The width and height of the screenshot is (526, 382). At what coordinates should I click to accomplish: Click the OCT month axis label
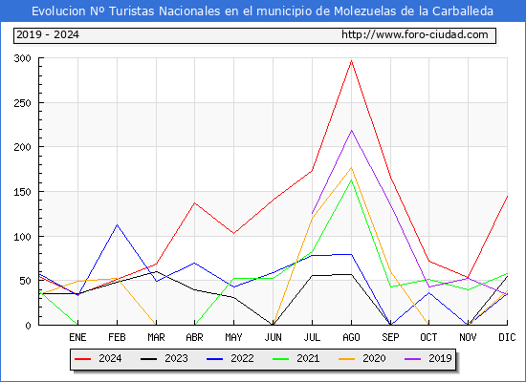(x=428, y=337)
